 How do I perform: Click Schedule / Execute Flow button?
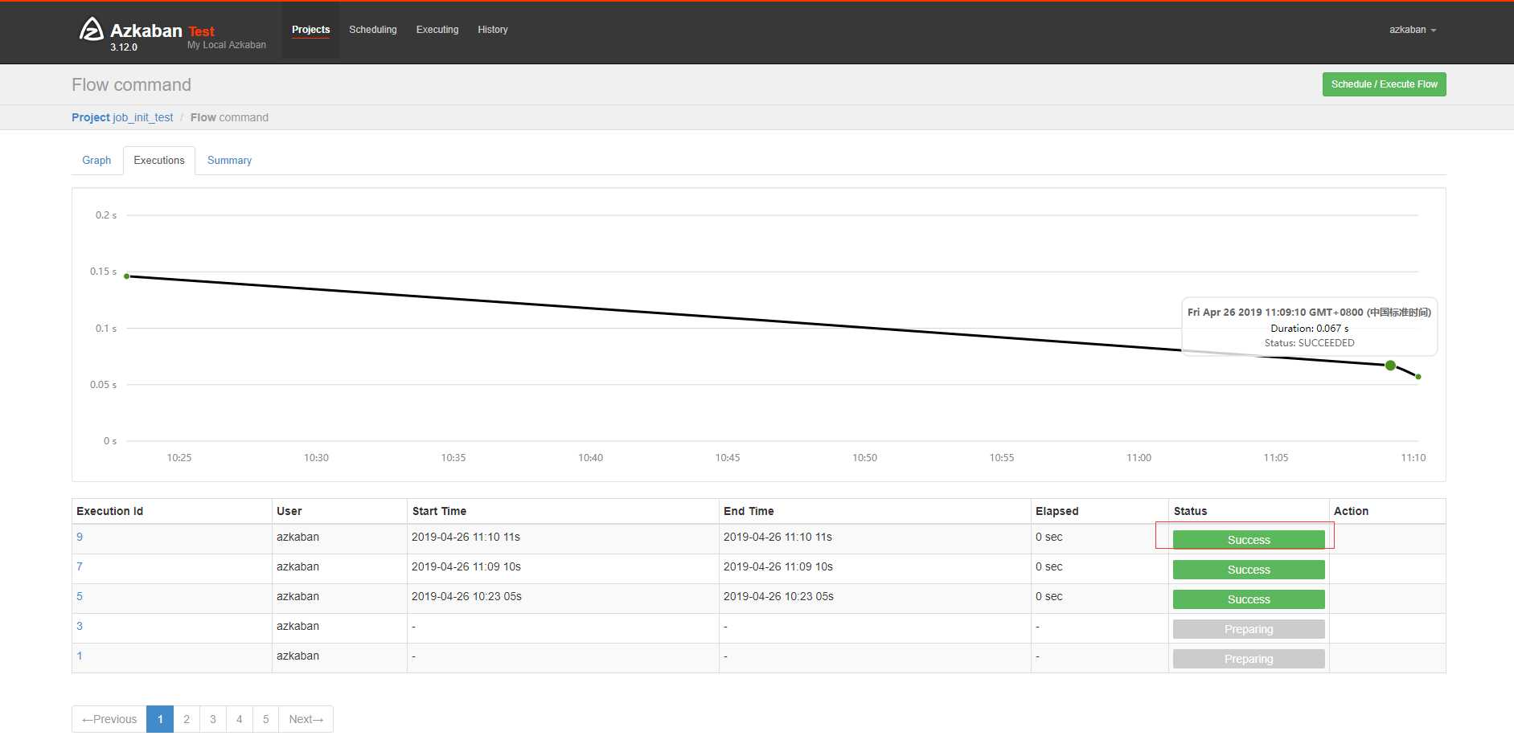1384,84
